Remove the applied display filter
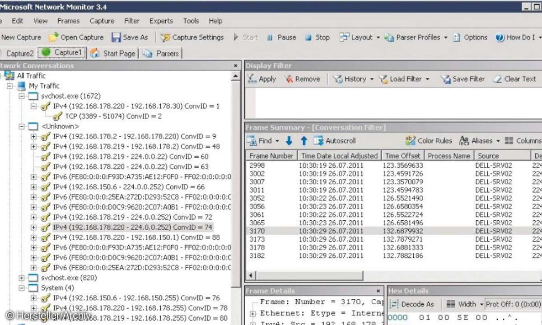Screen dimensions: 542x325 303,79
